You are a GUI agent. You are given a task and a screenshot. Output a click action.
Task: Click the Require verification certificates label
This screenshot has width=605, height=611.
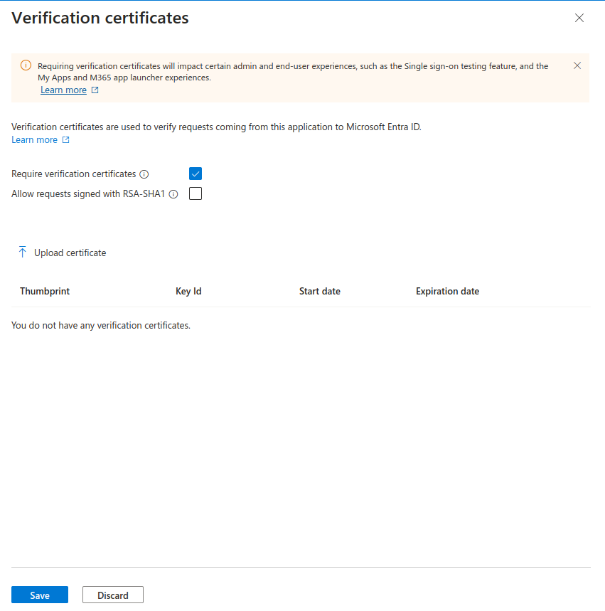(74, 174)
